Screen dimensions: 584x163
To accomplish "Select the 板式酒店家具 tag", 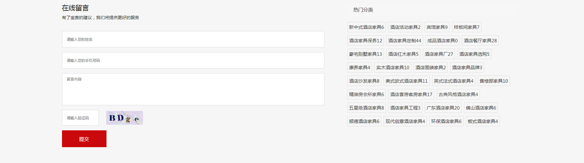I will pos(483,121).
